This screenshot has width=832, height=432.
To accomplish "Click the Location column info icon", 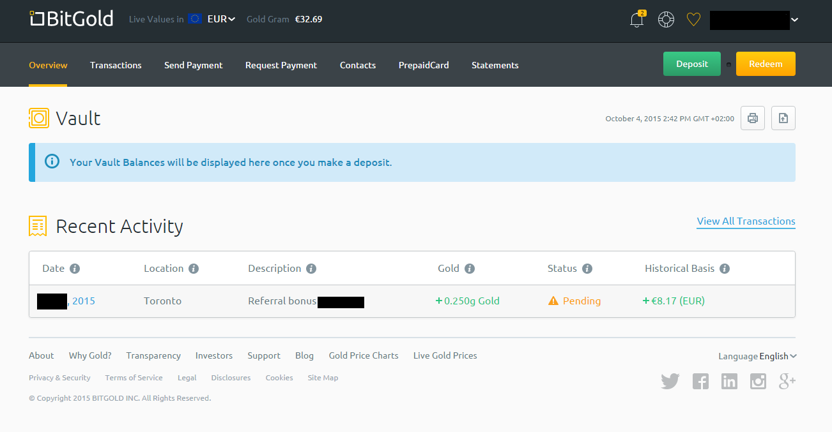I will (194, 269).
